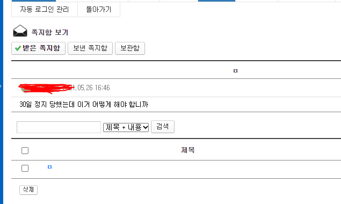Select the 받은 쪽지함 inbox button
341x204 pixels.
point(38,48)
